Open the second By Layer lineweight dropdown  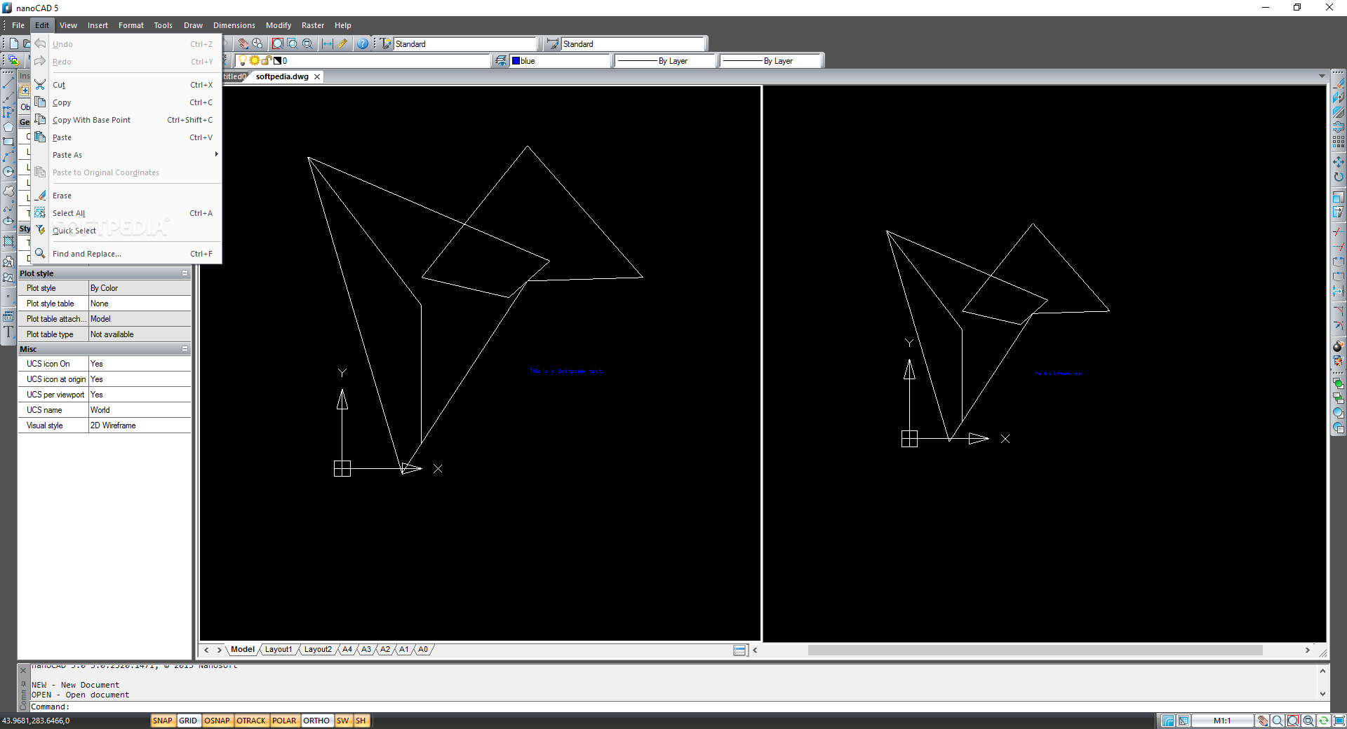click(771, 61)
